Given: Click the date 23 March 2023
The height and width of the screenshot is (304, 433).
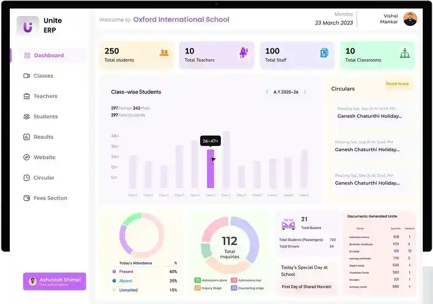Looking at the screenshot, I should point(334,23).
